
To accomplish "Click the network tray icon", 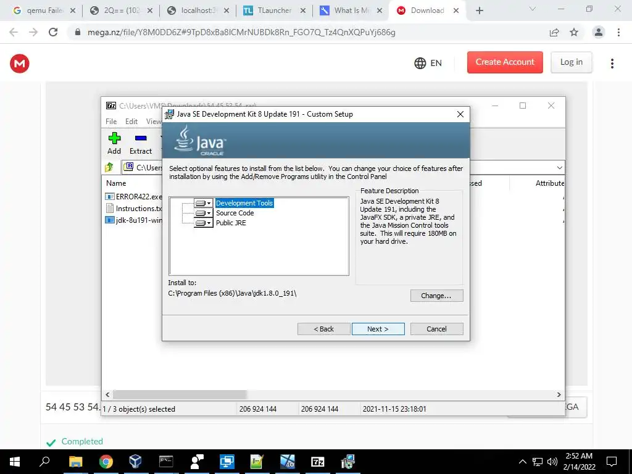I will pos(538,462).
